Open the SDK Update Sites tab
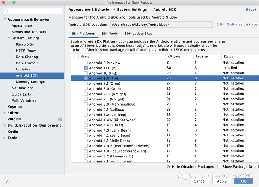Viewport: 259px width, 187px height. (138, 33)
